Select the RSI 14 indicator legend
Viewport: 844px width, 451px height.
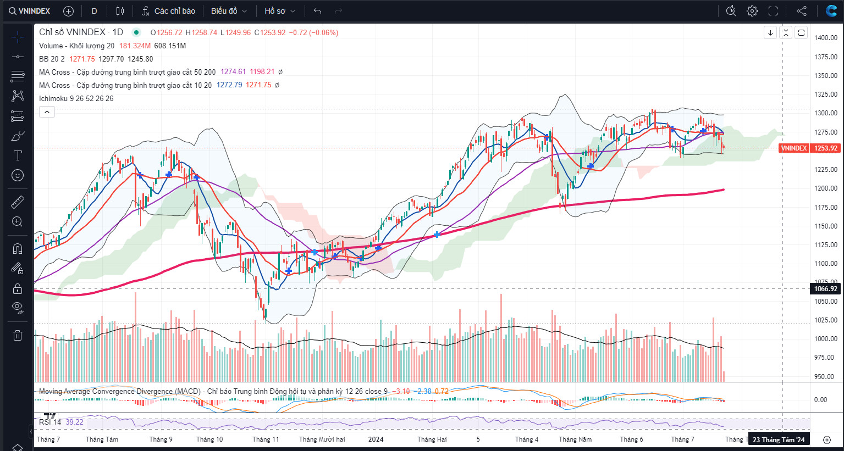point(50,422)
